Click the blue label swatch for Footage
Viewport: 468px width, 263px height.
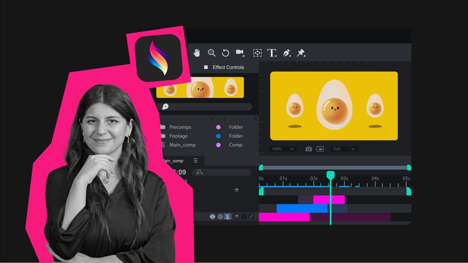click(x=218, y=136)
